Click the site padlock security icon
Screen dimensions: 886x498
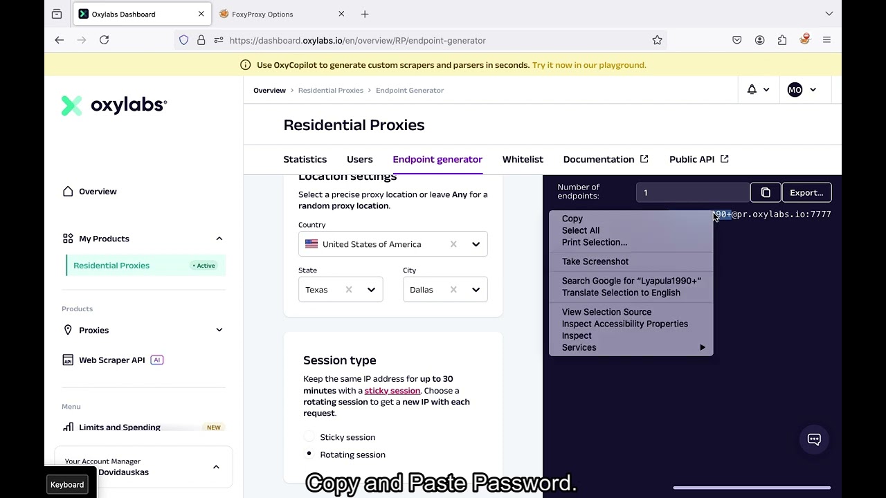(201, 40)
